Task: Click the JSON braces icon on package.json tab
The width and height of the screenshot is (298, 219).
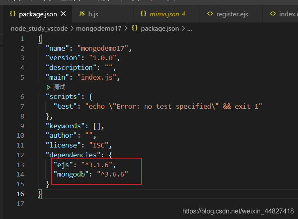Action: click(13, 14)
